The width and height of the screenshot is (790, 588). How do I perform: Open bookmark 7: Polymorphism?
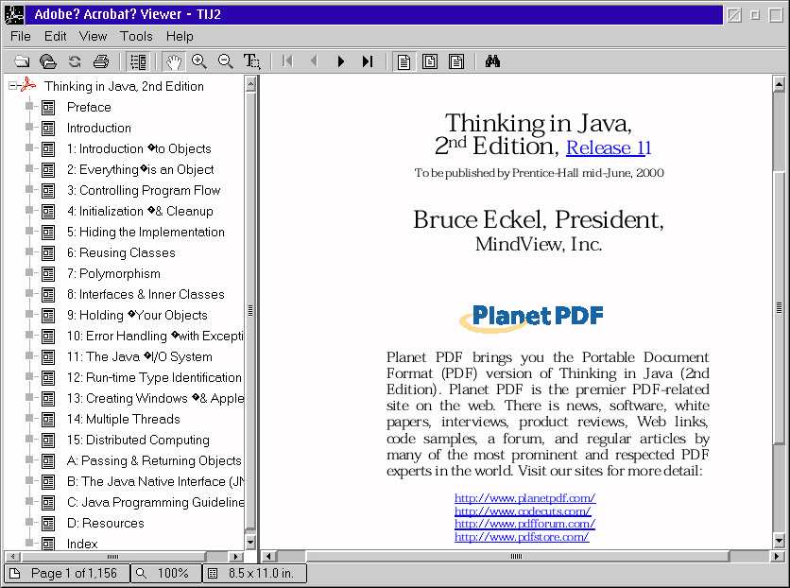coord(113,273)
